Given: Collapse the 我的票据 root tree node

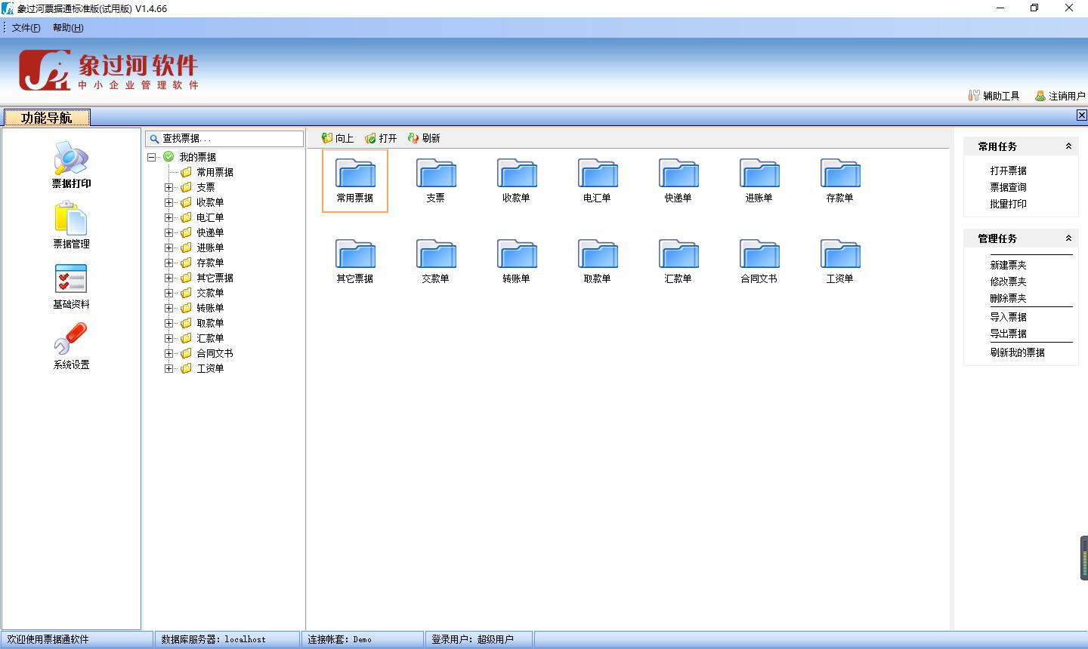Looking at the screenshot, I should pos(152,157).
